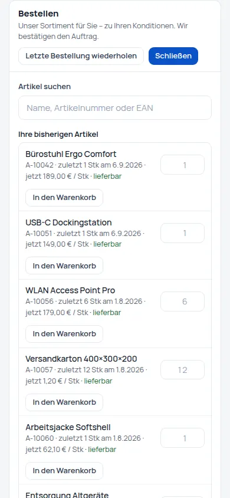
Task: Add USB-C Dockingstation to the Warenkorb
Action: (x=64, y=266)
